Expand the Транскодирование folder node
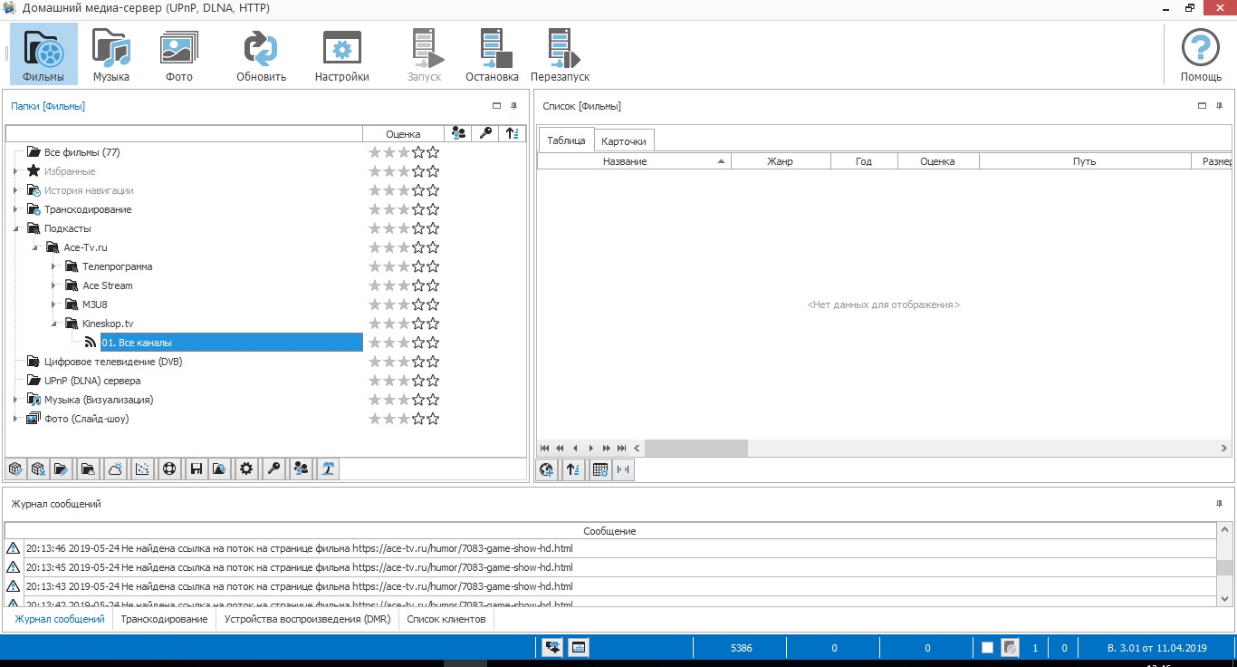Viewport: 1237px width, 667px height. (x=15, y=209)
